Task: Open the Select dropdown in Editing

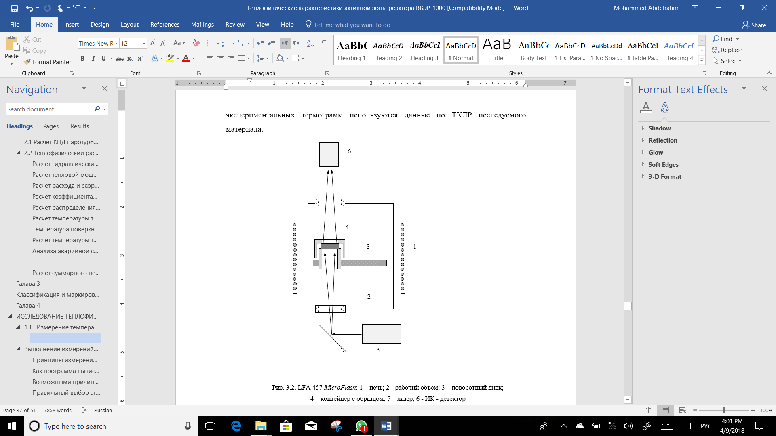Action: [x=727, y=61]
